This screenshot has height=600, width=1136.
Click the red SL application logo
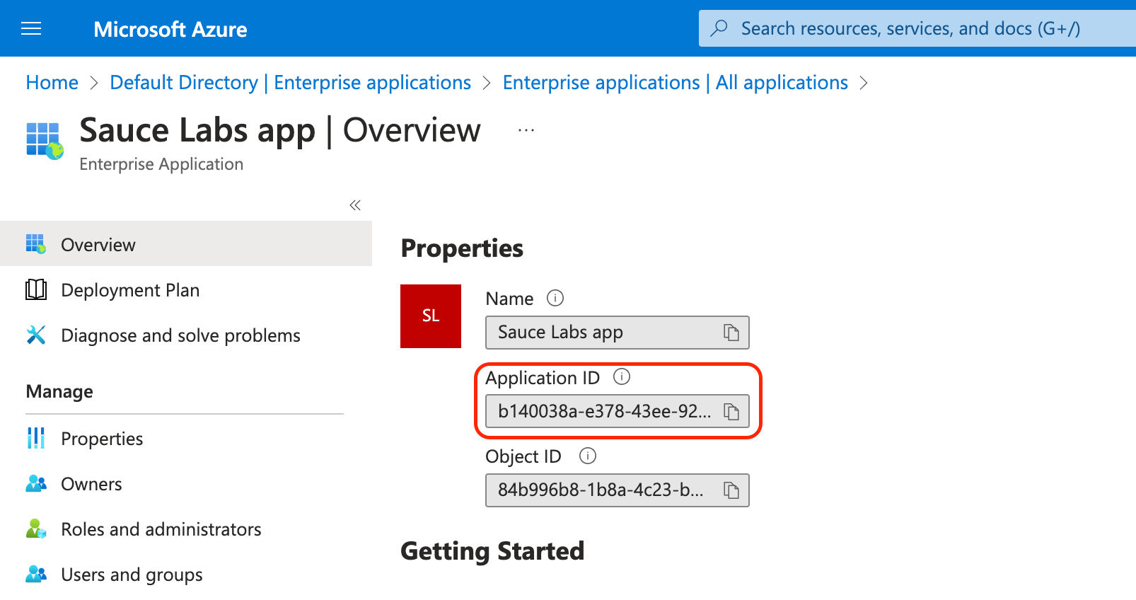coord(430,316)
